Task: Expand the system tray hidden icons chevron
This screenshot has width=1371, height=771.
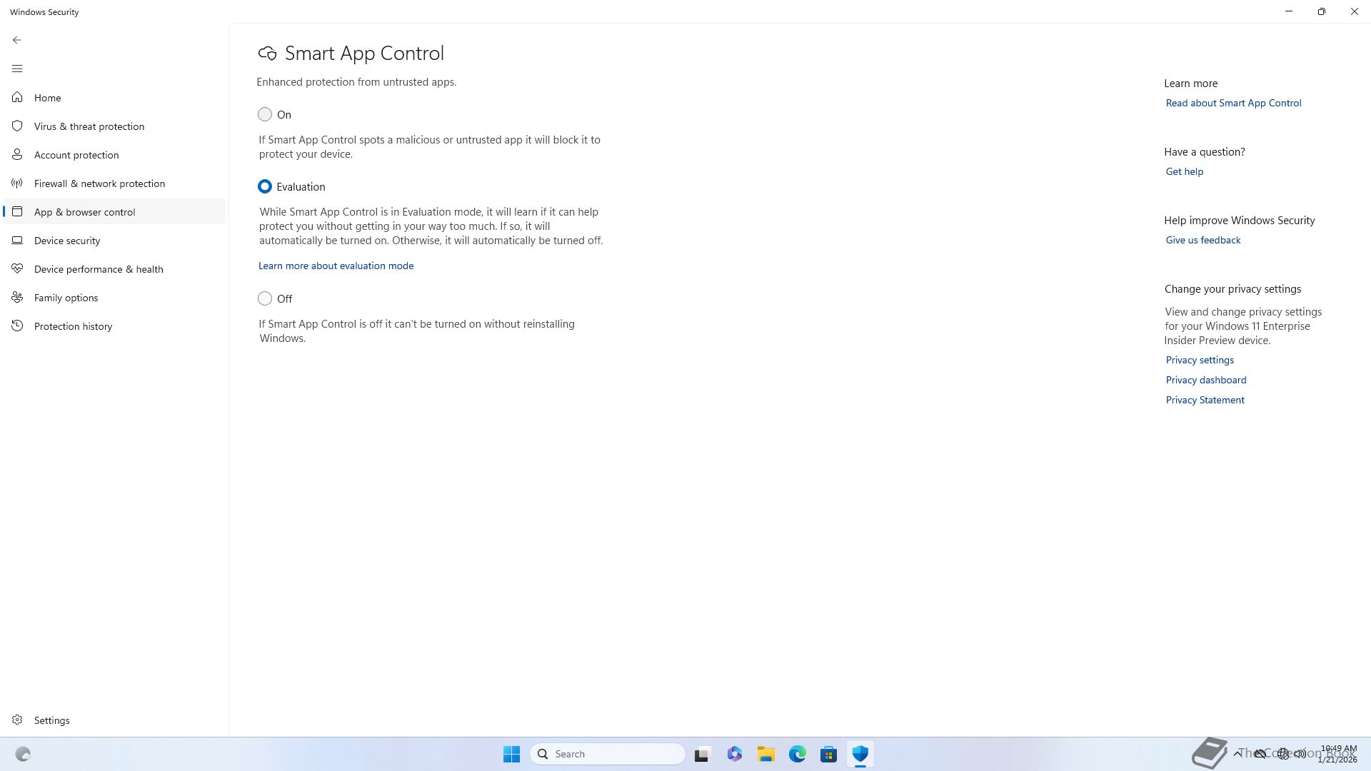Action: (x=1237, y=753)
